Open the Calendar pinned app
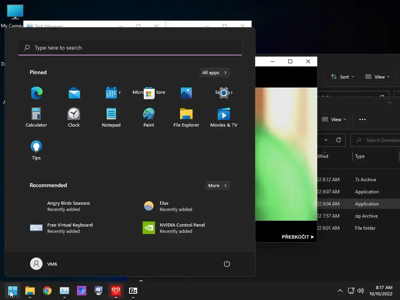 tap(111, 93)
